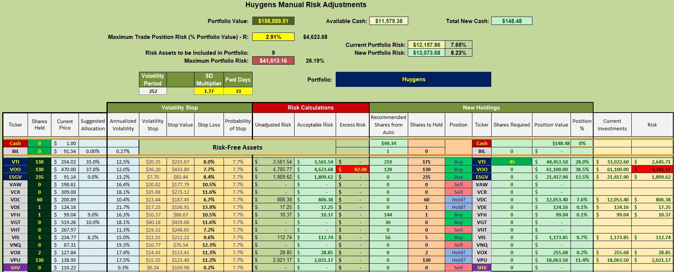
Task: Click ESGV shares held value 235
Action: pyautogui.click(x=39, y=177)
